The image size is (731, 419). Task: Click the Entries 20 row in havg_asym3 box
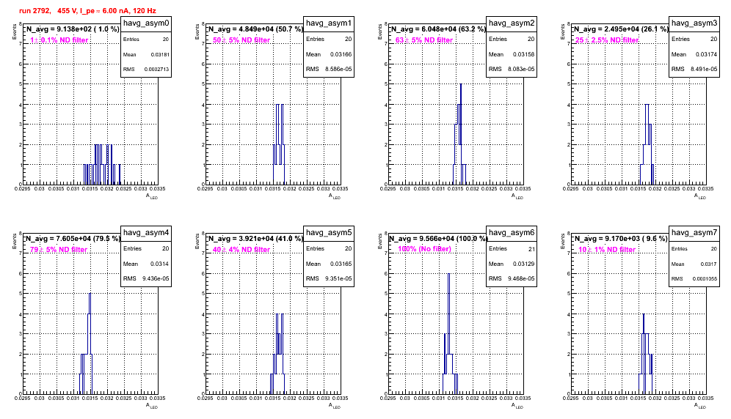click(694, 39)
